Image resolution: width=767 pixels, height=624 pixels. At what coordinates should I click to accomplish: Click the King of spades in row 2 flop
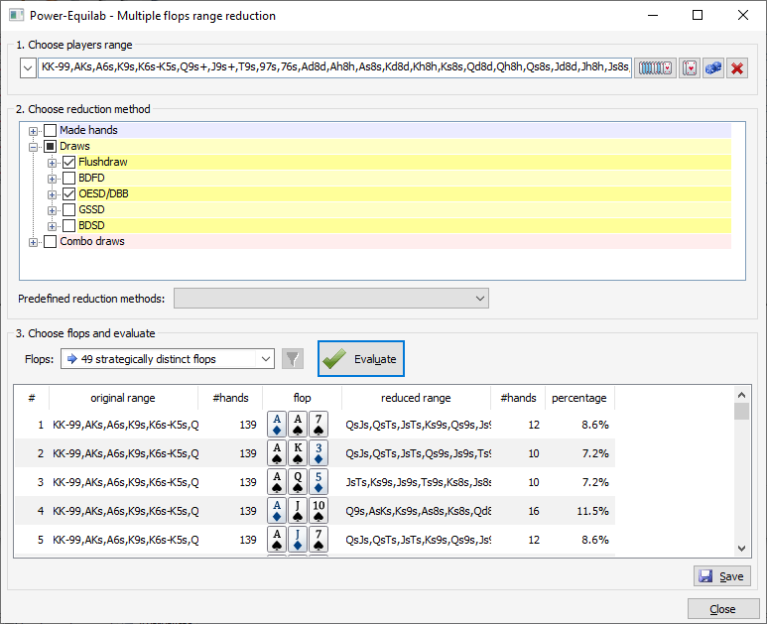(x=298, y=452)
